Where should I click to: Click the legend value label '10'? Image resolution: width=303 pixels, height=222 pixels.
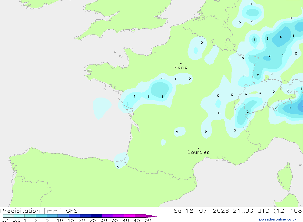coord(60,220)
